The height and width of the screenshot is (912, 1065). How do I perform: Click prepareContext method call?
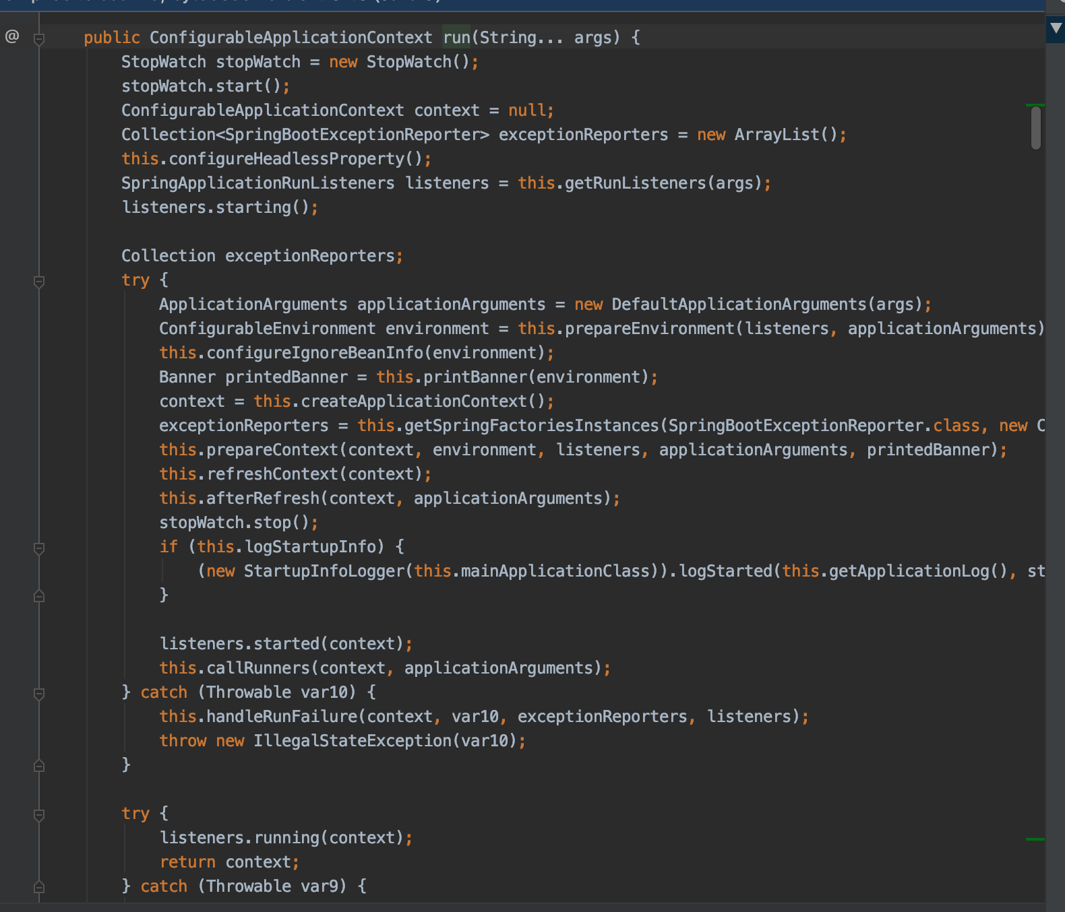(272, 450)
